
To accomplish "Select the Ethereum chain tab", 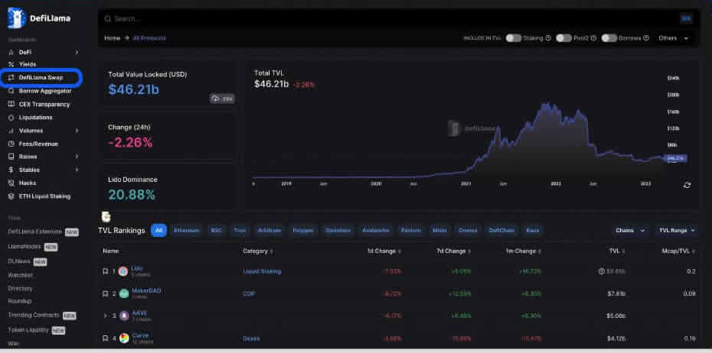I will [186, 230].
